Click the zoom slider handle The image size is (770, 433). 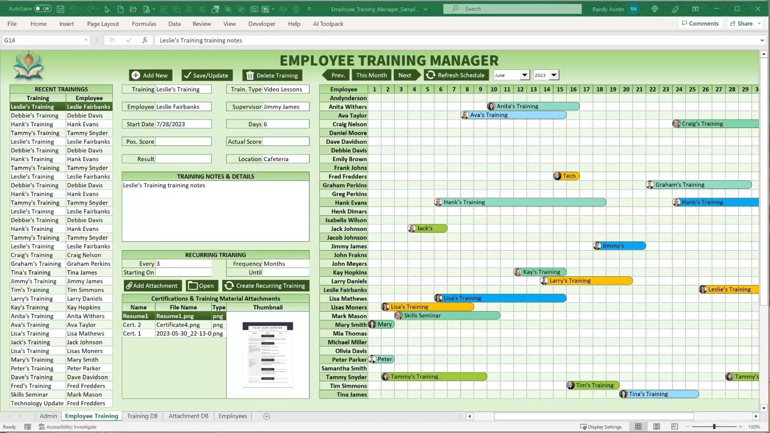pos(714,427)
